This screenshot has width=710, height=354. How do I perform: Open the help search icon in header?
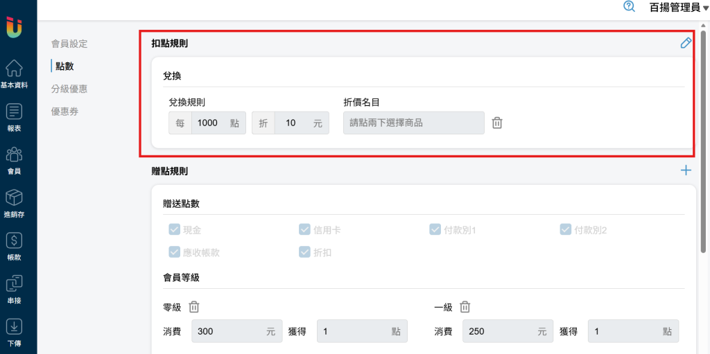point(630,6)
